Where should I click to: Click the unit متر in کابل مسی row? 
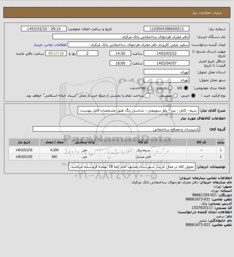click(84, 157)
